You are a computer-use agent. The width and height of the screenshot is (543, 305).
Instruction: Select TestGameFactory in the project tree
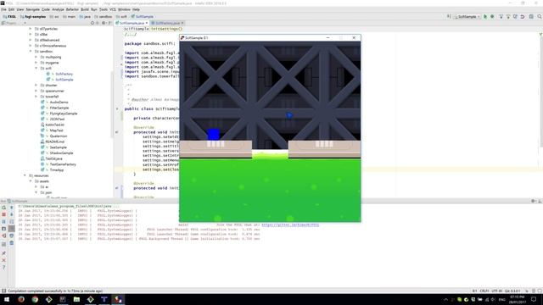(63, 164)
